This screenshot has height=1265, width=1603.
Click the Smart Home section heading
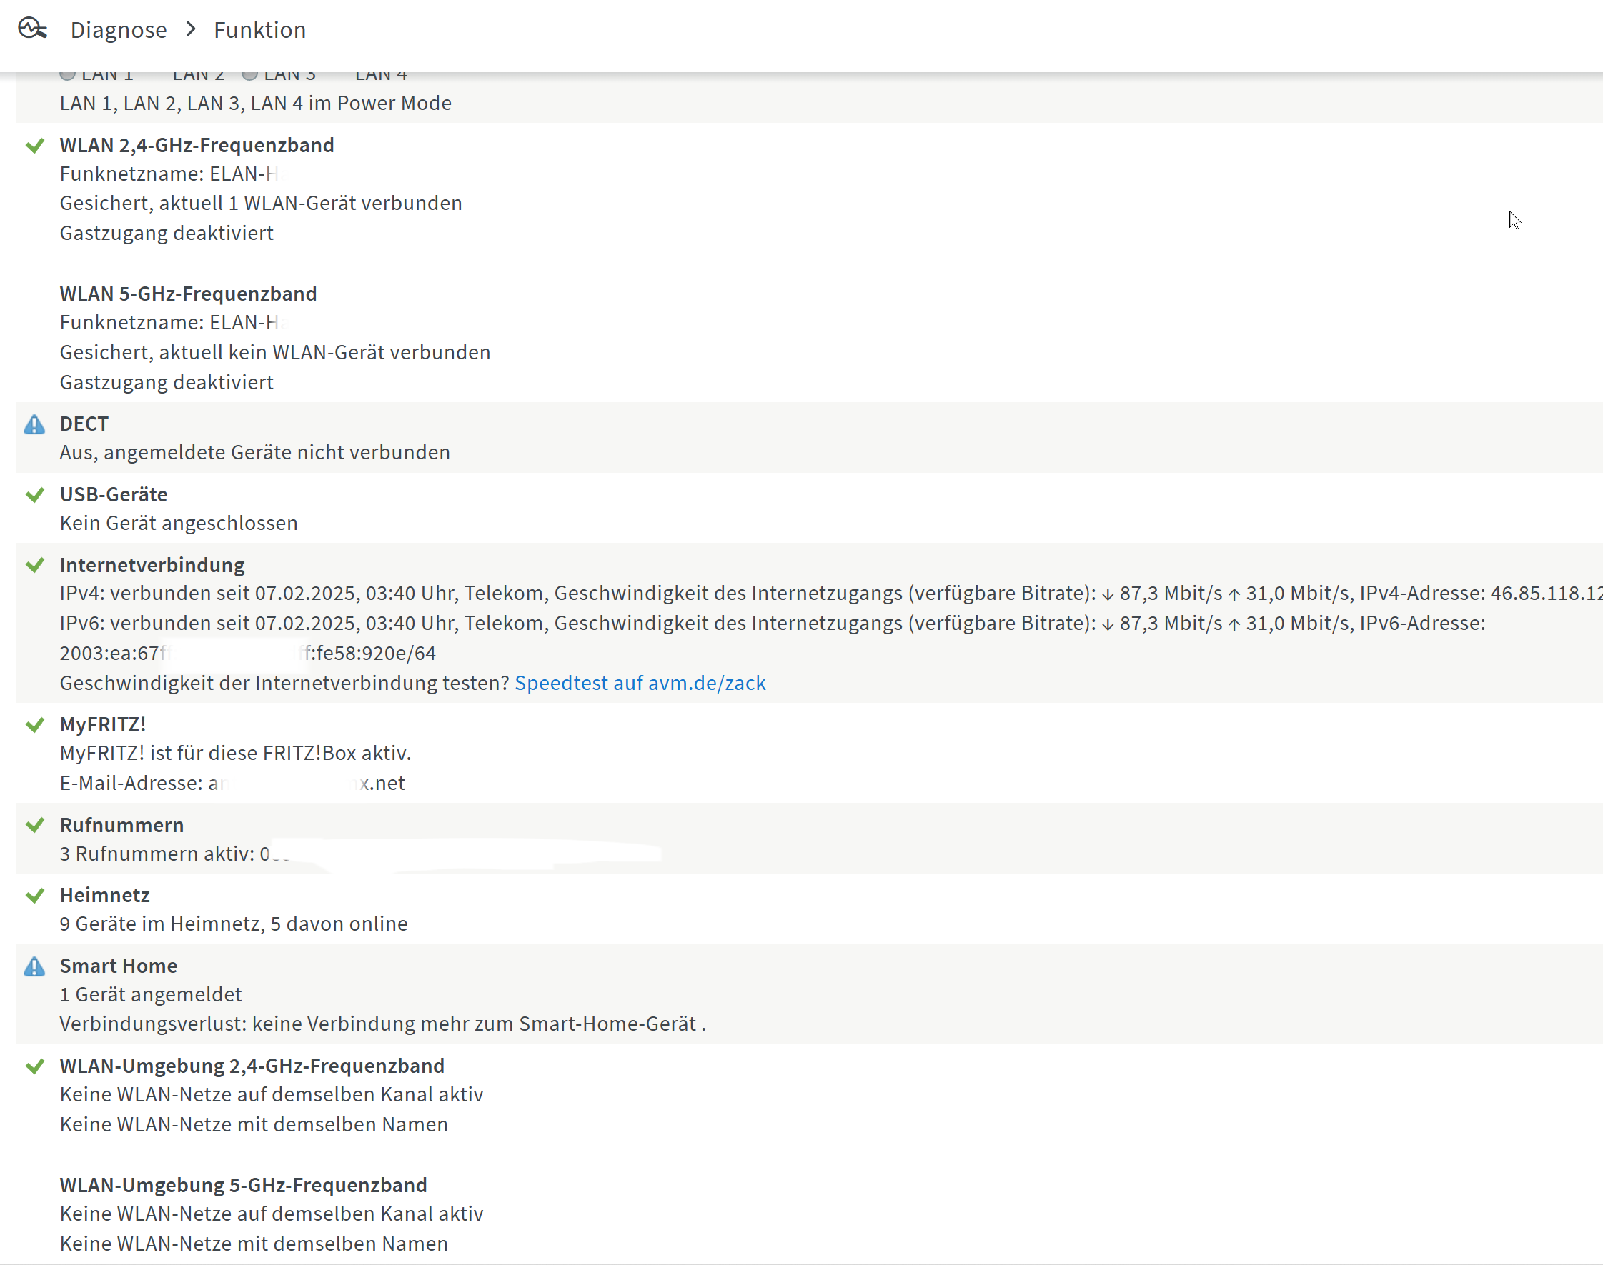[x=119, y=966]
